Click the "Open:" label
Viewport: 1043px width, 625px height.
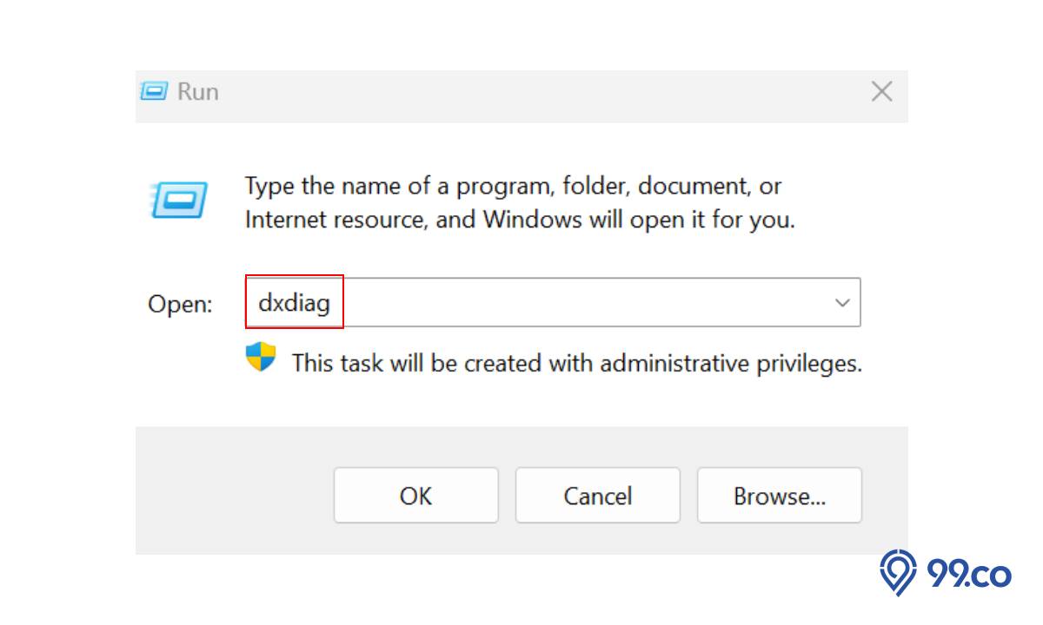pos(180,305)
